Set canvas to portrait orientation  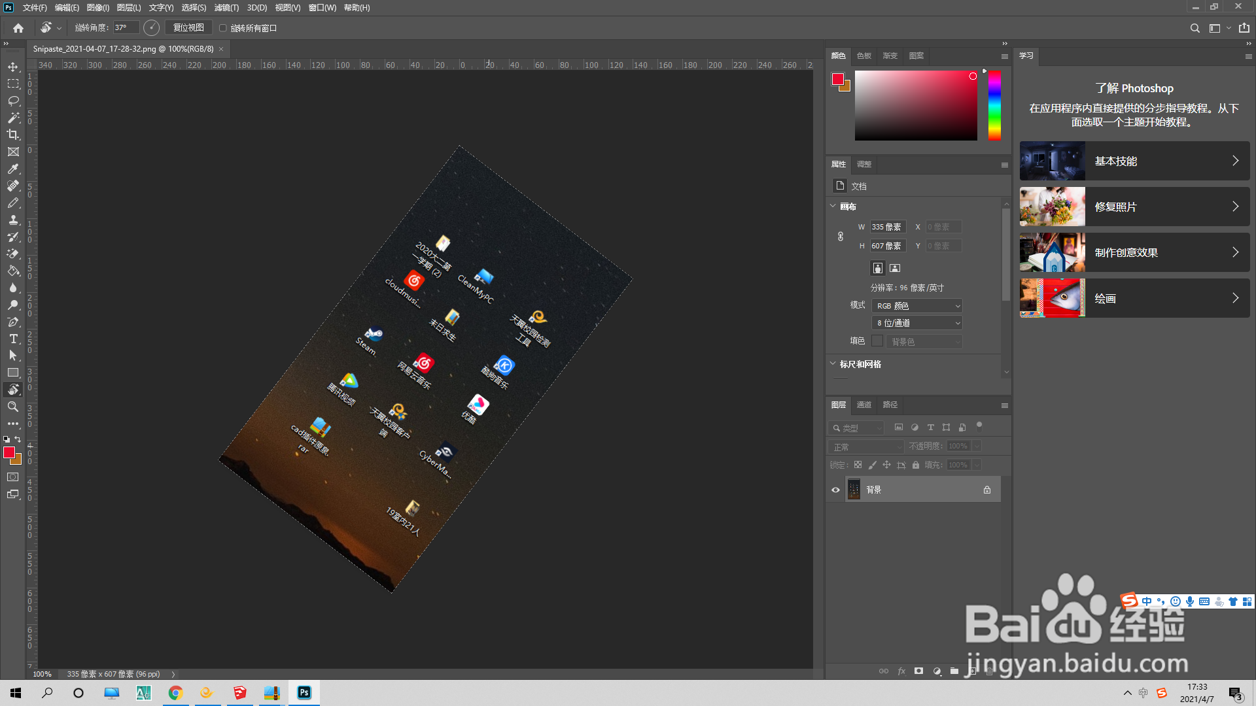(878, 268)
